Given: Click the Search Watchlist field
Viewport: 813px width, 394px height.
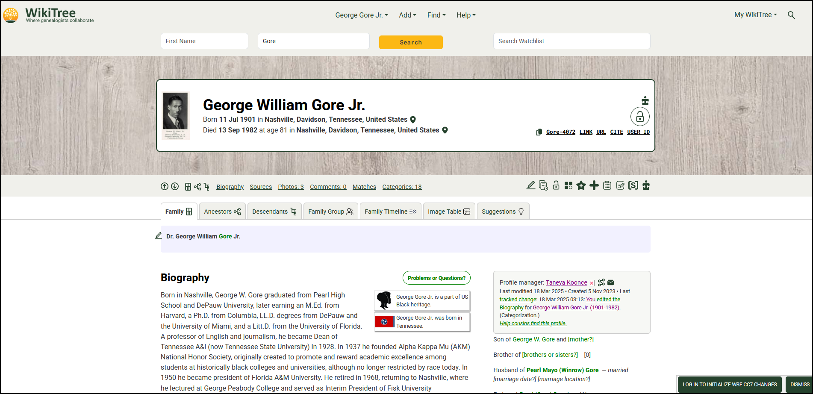Looking at the screenshot, I should click(572, 41).
